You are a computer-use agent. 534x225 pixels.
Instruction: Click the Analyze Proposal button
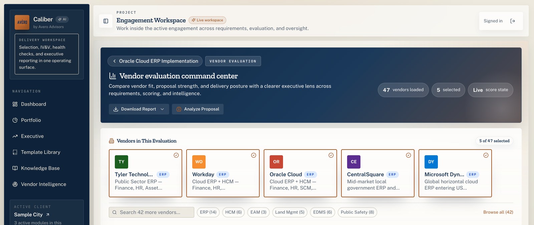pyautogui.click(x=198, y=109)
